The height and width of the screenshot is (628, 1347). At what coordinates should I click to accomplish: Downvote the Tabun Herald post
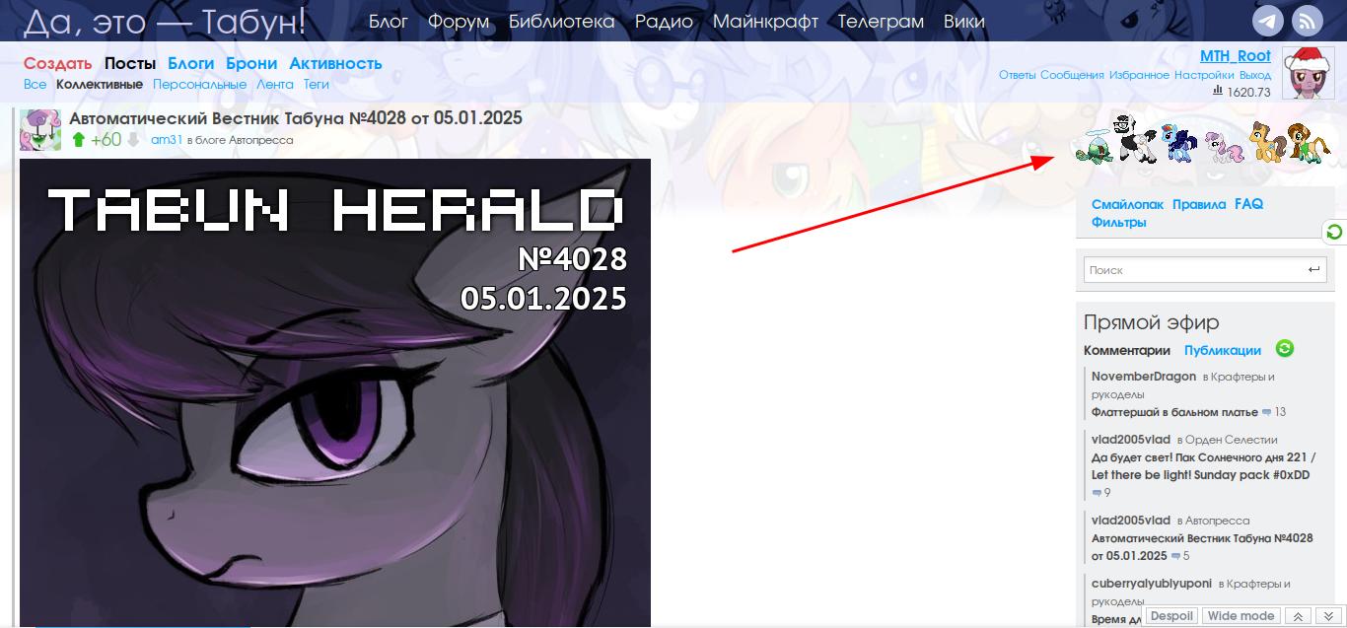point(133,140)
